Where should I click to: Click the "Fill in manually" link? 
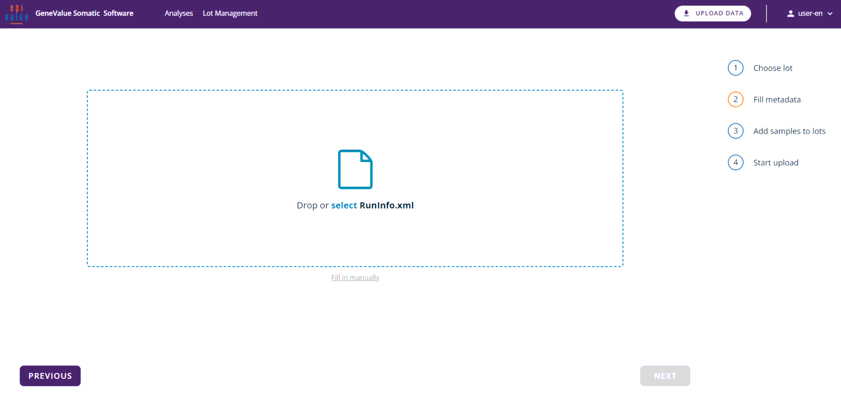point(355,277)
